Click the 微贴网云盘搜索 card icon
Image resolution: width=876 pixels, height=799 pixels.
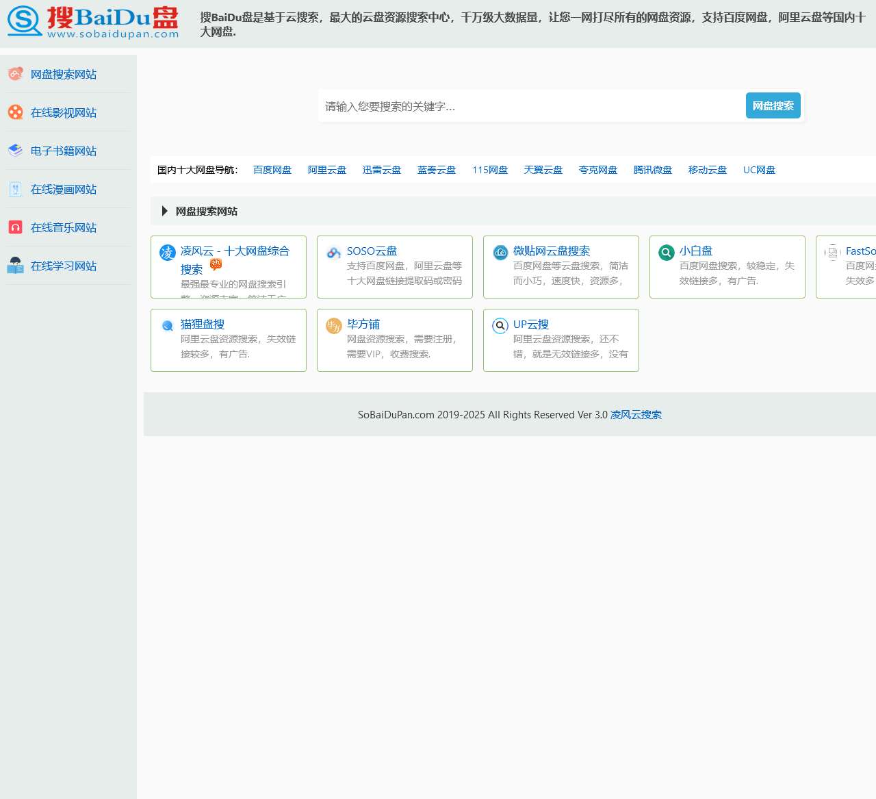500,253
